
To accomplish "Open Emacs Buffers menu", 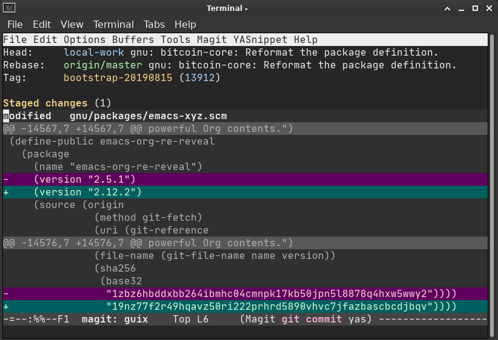I will pos(133,40).
